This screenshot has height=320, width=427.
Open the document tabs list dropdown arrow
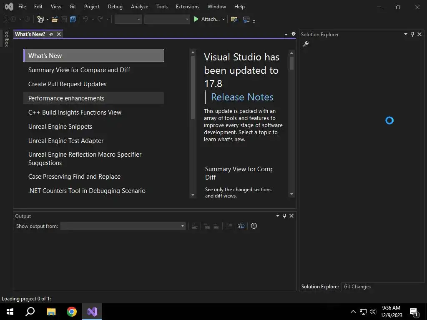click(x=286, y=34)
